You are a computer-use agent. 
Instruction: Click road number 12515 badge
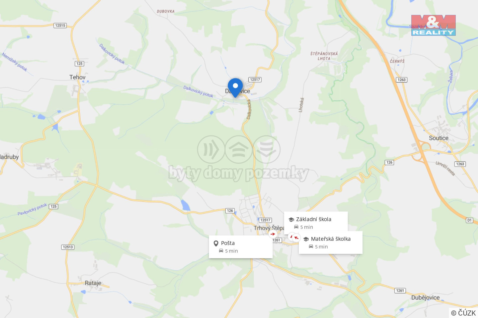click(x=60, y=26)
